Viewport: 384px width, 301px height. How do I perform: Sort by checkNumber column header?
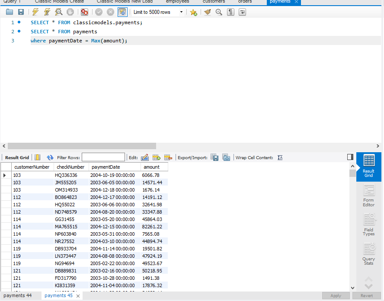[71, 167]
